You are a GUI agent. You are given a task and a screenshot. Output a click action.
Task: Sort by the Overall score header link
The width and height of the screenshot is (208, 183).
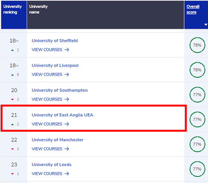click(193, 9)
